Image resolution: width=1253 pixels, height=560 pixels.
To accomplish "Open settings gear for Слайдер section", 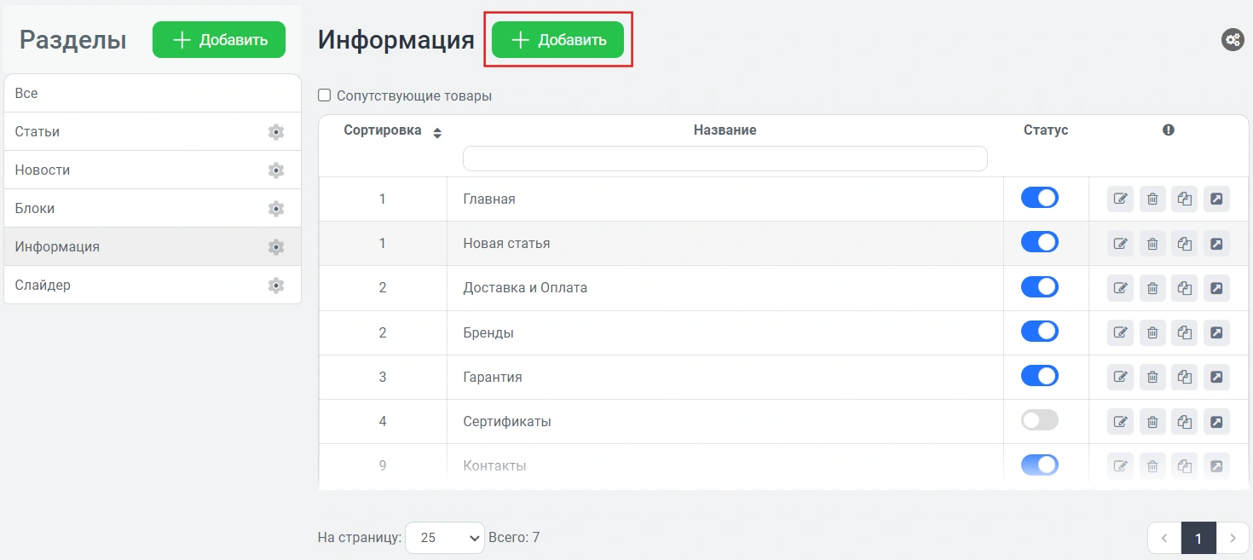I will click(275, 286).
